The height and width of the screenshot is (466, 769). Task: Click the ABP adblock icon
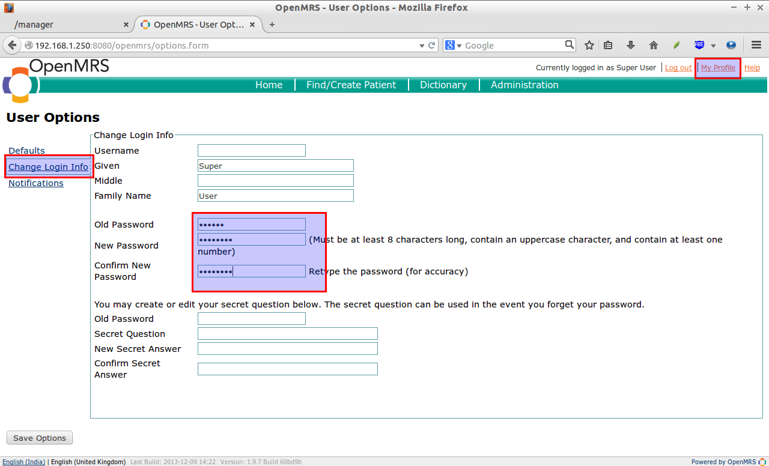pos(699,45)
